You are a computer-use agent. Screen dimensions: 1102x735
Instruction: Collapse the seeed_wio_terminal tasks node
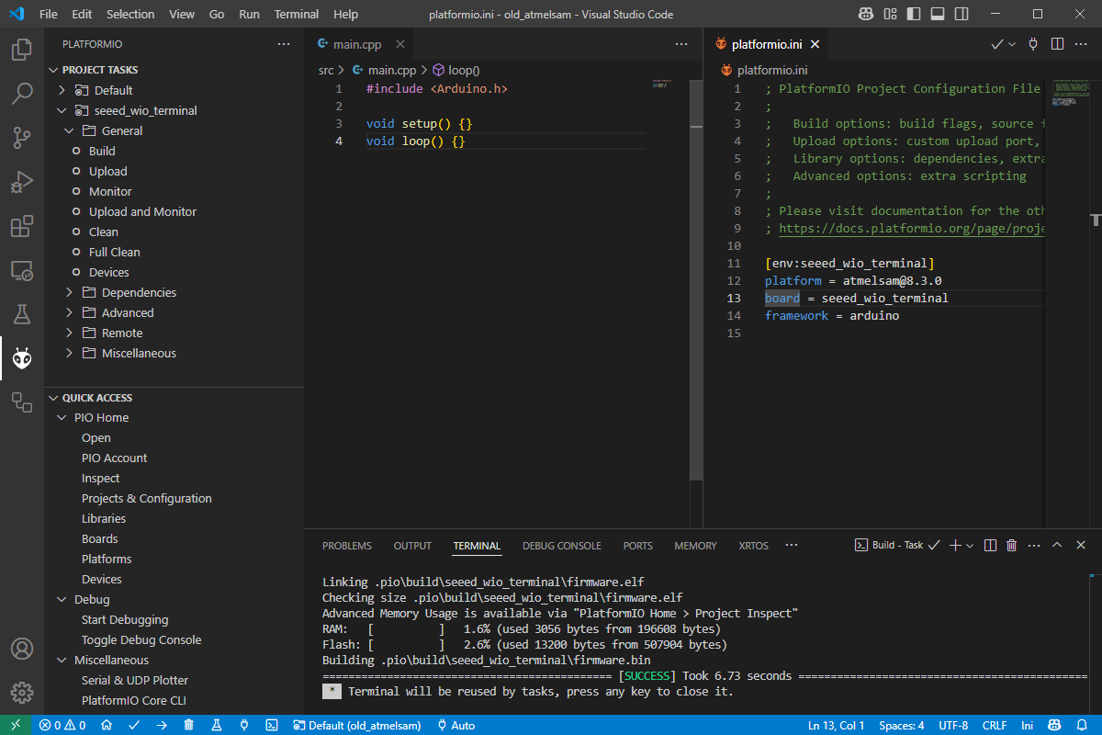(x=62, y=110)
